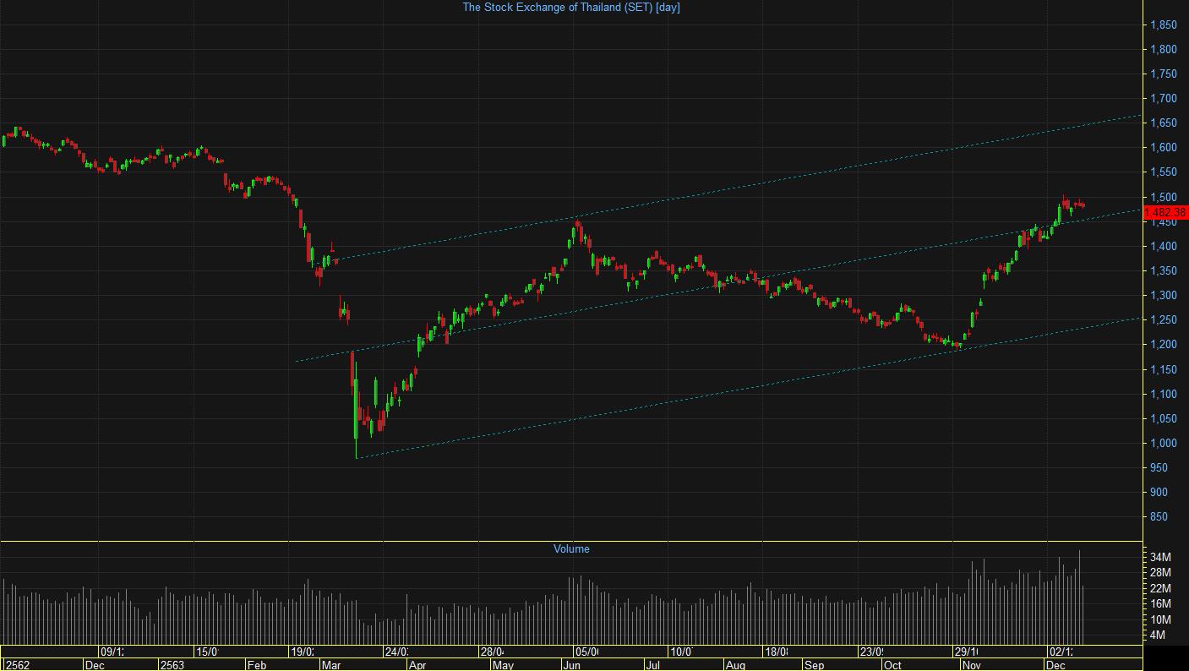
Task: Click the 1,750 price axis label
Action: point(1164,74)
